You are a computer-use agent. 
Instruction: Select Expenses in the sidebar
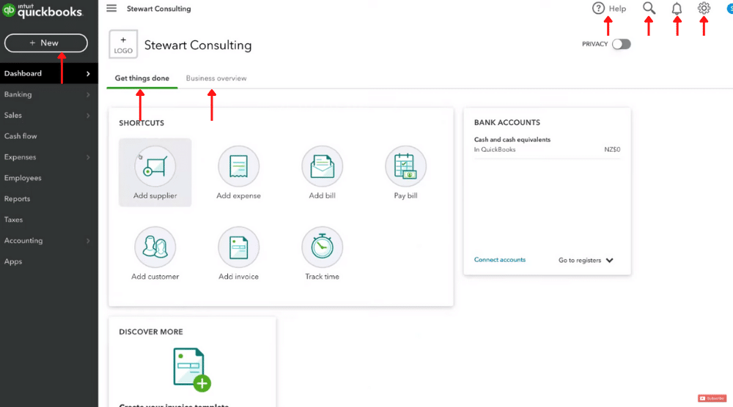coord(49,157)
